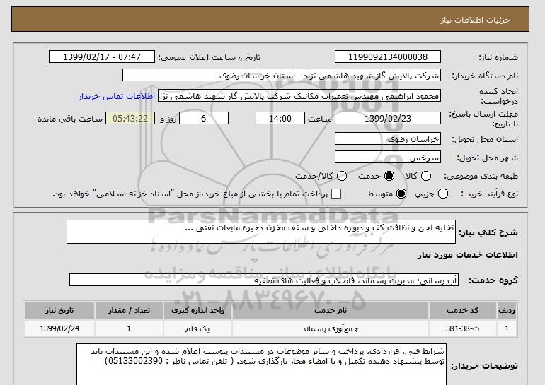
Task: Click the general need description text box
Action: point(261,232)
